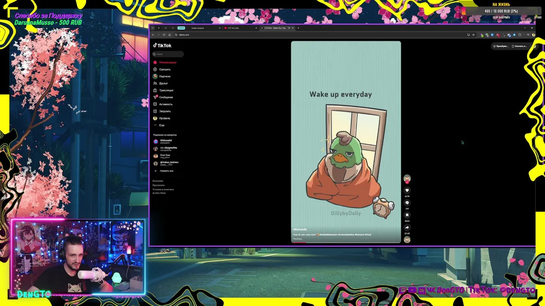Click the Приобрес... coins button
The width and height of the screenshot is (545, 306).
[501, 46]
